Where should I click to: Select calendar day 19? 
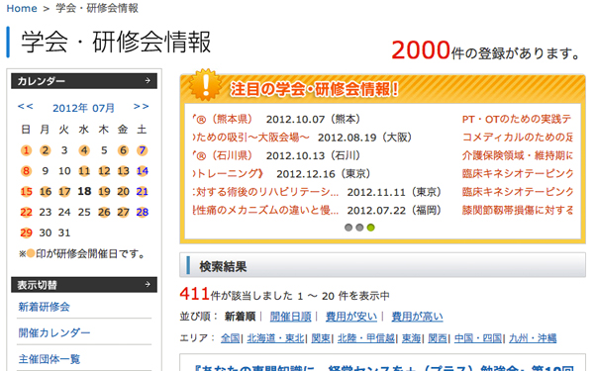pyautogui.click(x=104, y=192)
